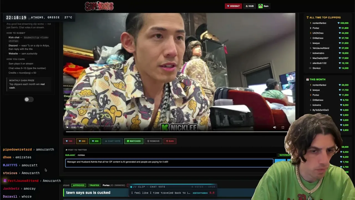Click the APPROVED badge on clip #5946
Screen dimensions: 355x200
tap(78, 185)
